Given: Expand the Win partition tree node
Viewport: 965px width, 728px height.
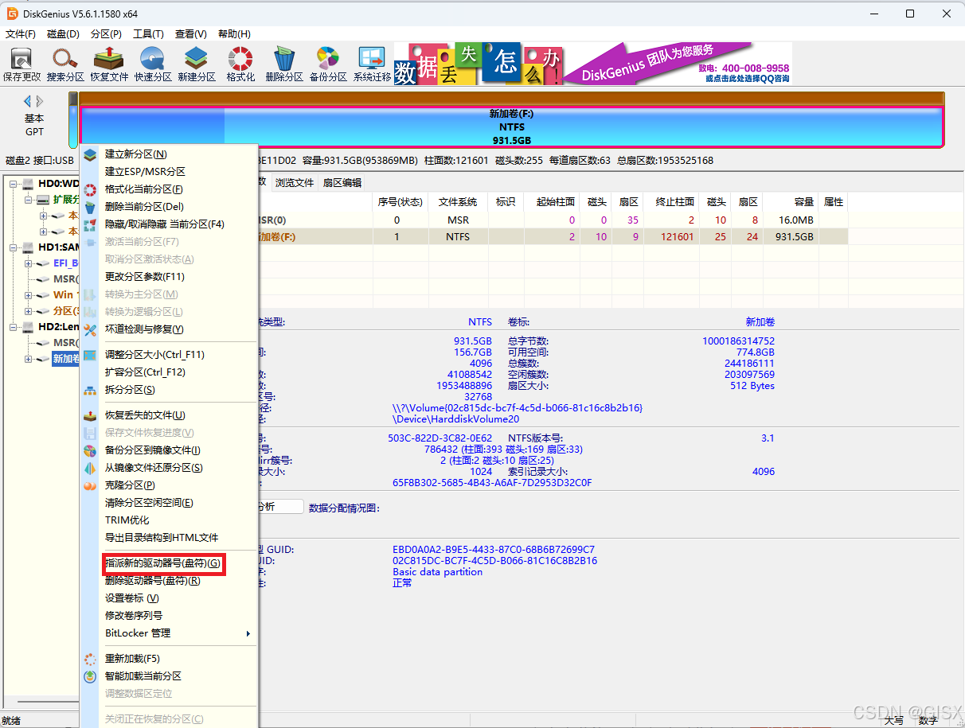Looking at the screenshot, I should pyautogui.click(x=29, y=295).
